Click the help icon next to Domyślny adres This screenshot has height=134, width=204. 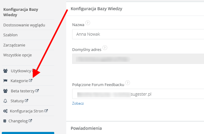[105, 48]
